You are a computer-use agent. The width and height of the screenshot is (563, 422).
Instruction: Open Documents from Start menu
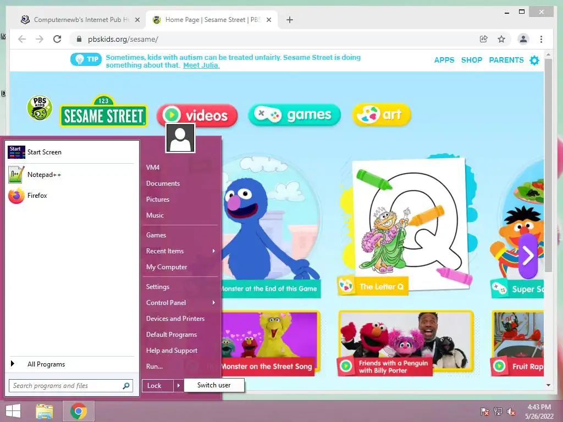[180, 184]
